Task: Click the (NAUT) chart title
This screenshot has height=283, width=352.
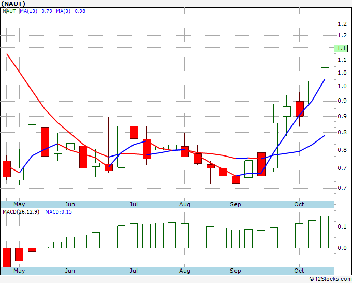Action: click(13, 4)
